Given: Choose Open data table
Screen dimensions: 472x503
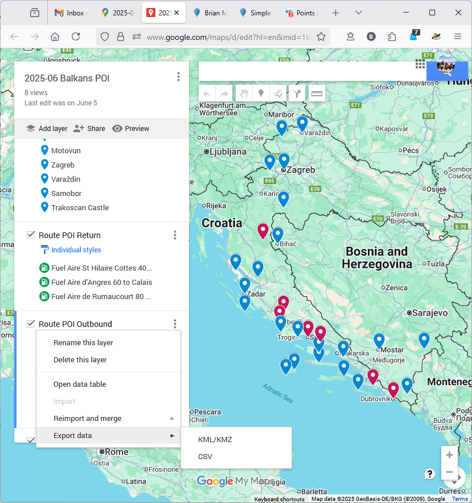Looking at the screenshot, I should point(108,384).
